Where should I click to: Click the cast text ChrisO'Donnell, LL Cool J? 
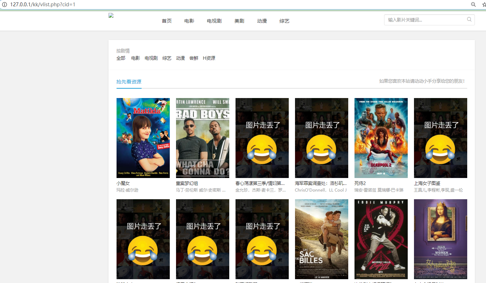tap(321, 190)
